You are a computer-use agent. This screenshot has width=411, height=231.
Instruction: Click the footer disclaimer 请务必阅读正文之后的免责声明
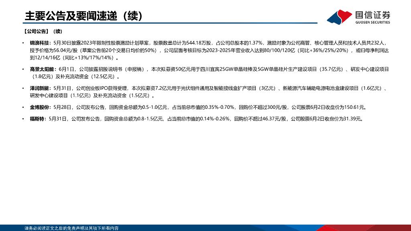[71, 228]
